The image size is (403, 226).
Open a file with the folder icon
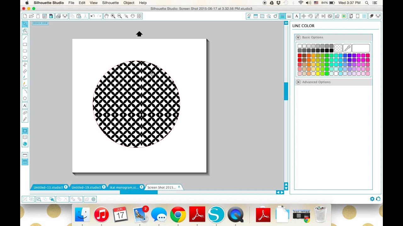(31, 16)
